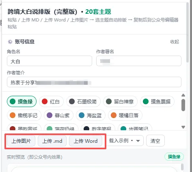The width and height of the screenshot is (192, 172).
Task: Choose the 红白 red theme
Action: pyautogui.click(x=51, y=101)
